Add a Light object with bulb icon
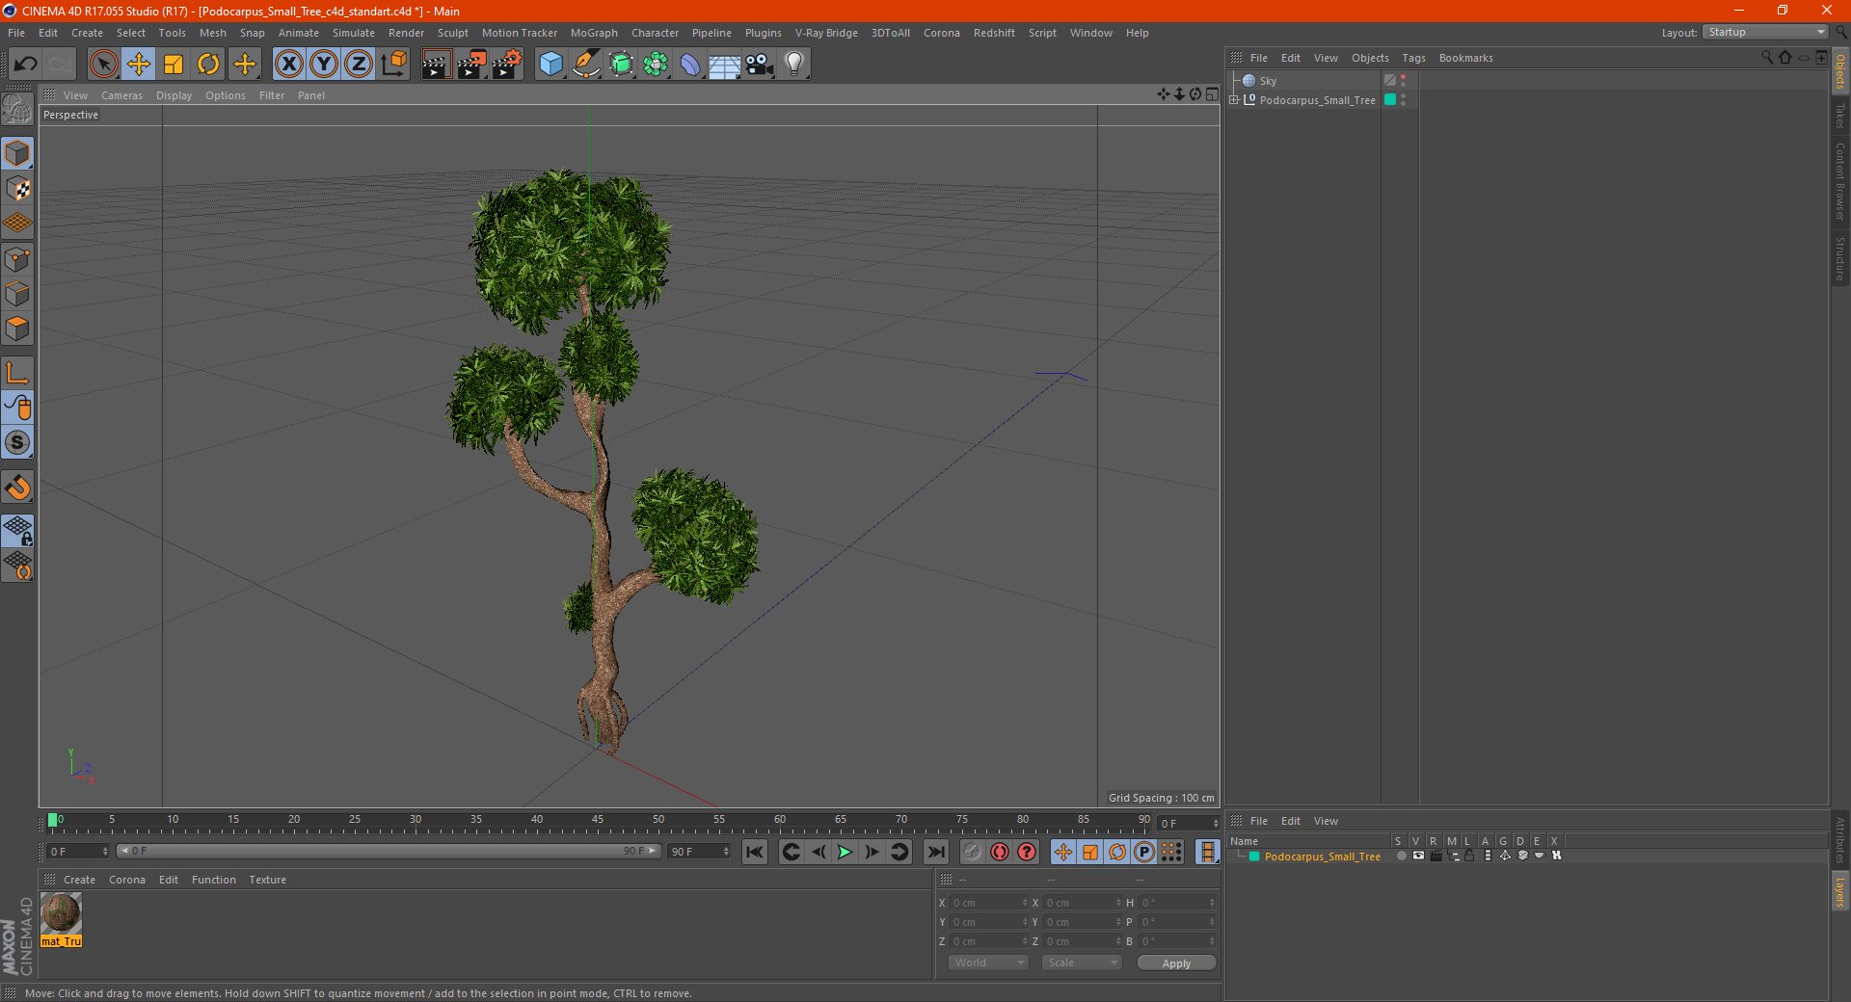Image resolution: width=1851 pixels, height=1002 pixels. tap(793, 65)
